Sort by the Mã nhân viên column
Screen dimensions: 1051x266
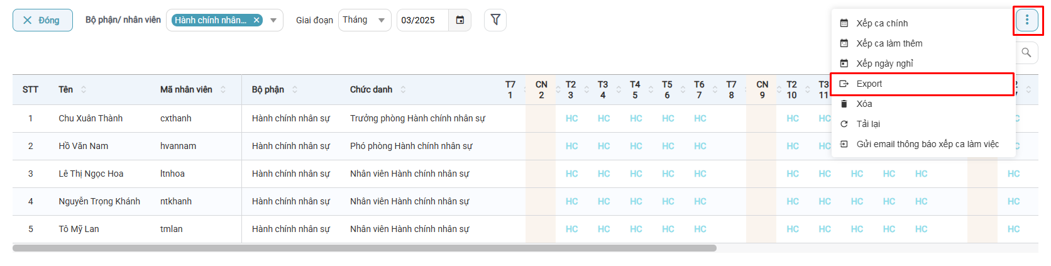tap(223, 89)
